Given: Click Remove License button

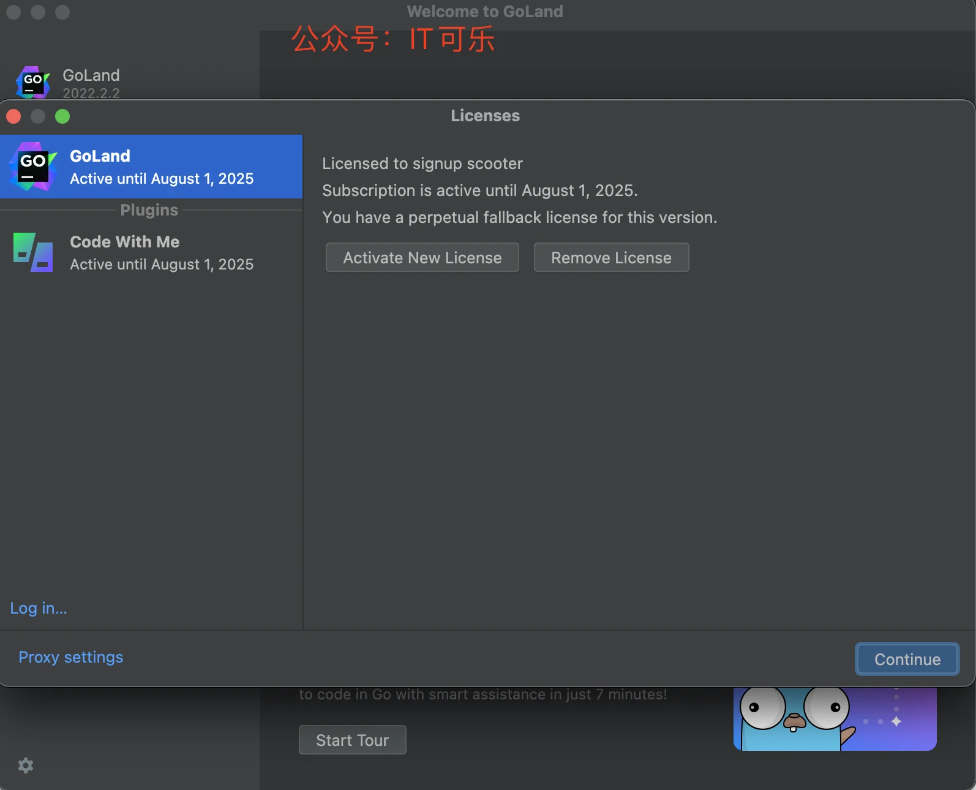Looking at the screenshot, I should pyautogui.click(x=611, y=257).
